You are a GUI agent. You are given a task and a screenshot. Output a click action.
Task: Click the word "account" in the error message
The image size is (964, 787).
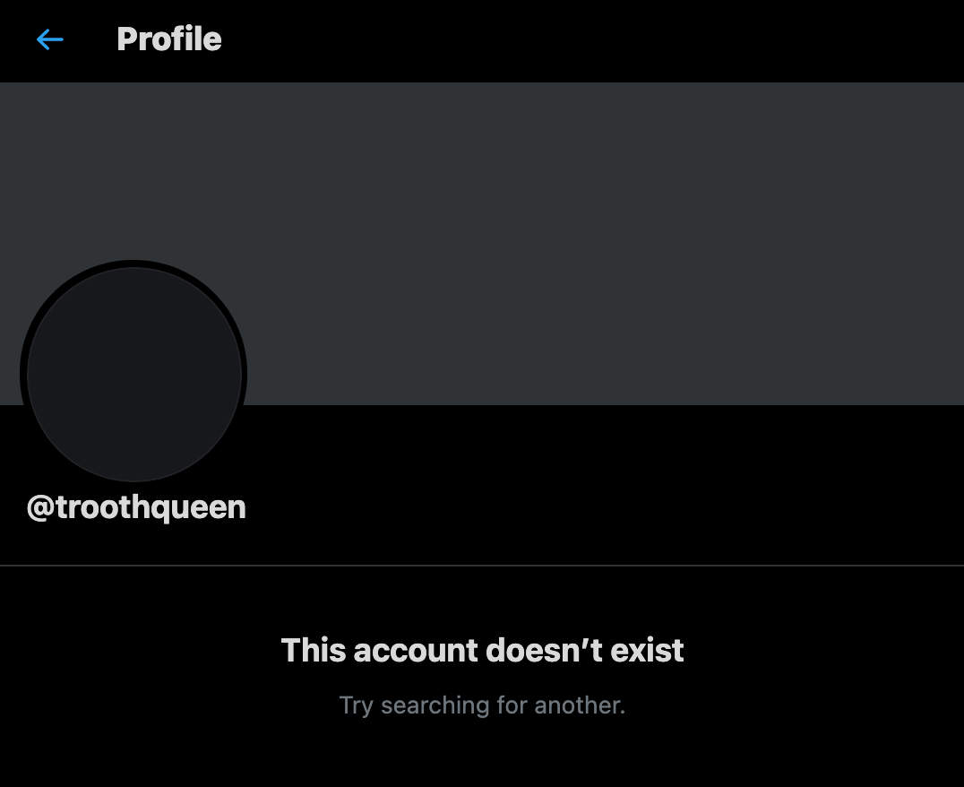[416, 651]
